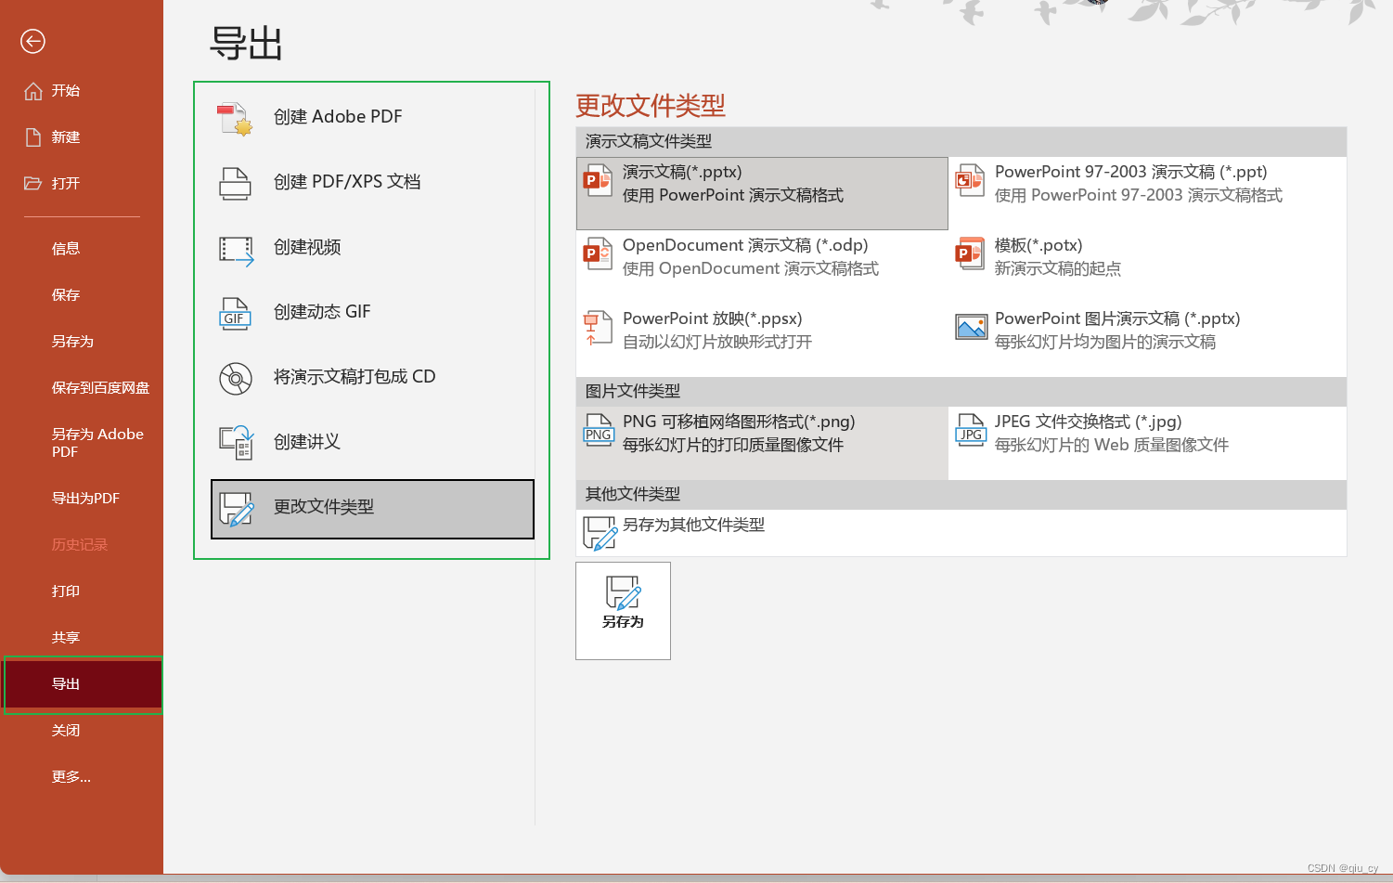Click the 图片文件类型 section header

click(961, 392)
